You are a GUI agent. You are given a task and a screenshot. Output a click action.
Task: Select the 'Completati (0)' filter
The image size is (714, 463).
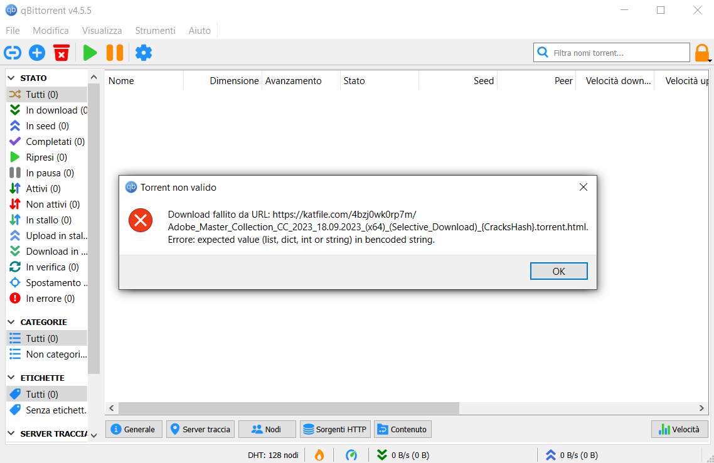pyautogui.click(x=47, y=142)
